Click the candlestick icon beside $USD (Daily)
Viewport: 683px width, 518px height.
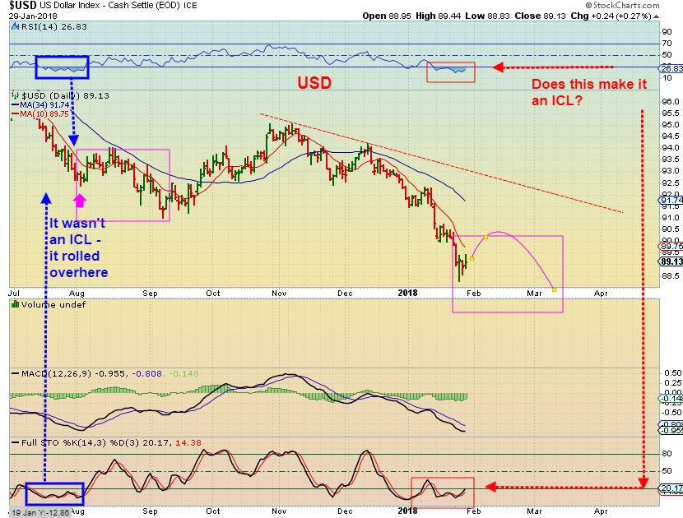[16, 95]
